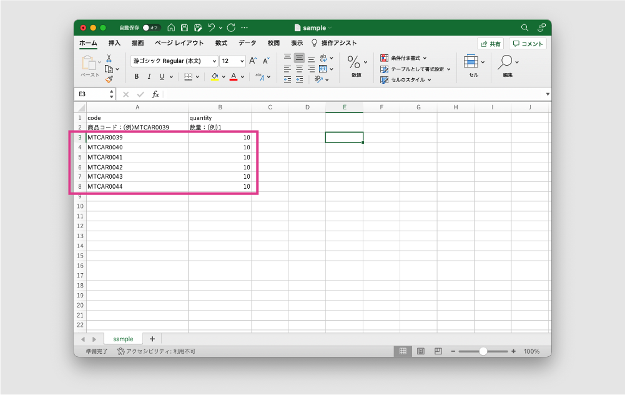The height and width of the screenshot is (395, 625).
Task: Open the 挿入 ribbon tab
Action: (114, 43)
